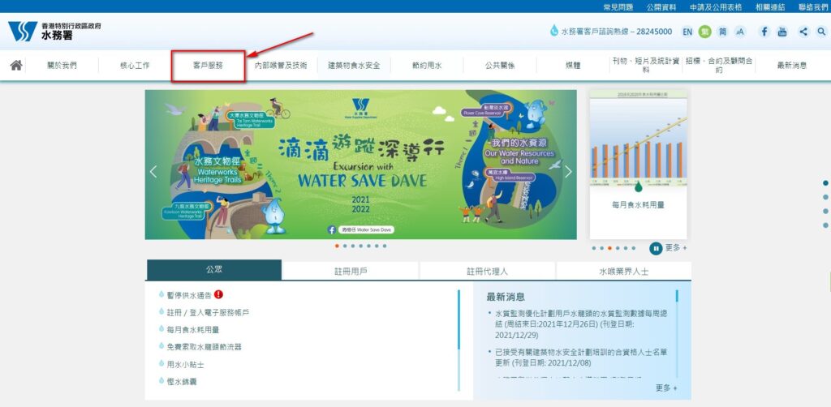Pause the side card slideshow
This screenshot has width=831, height=407.
point(656,248)
